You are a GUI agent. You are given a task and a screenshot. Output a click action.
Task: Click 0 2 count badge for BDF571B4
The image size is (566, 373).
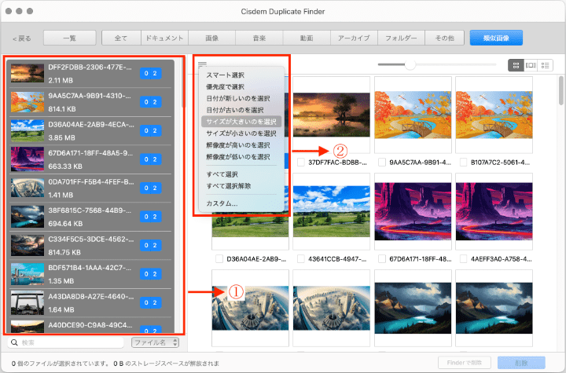point(150,274)
